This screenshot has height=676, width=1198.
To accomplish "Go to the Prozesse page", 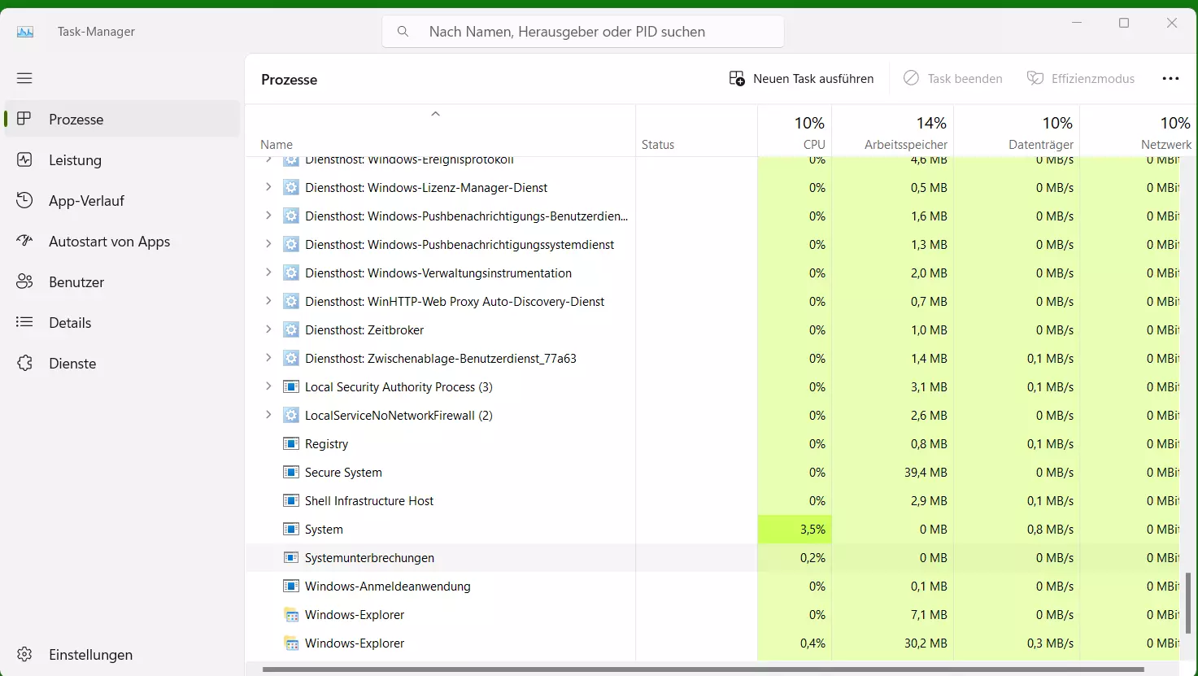I will (x=122, y=119).
